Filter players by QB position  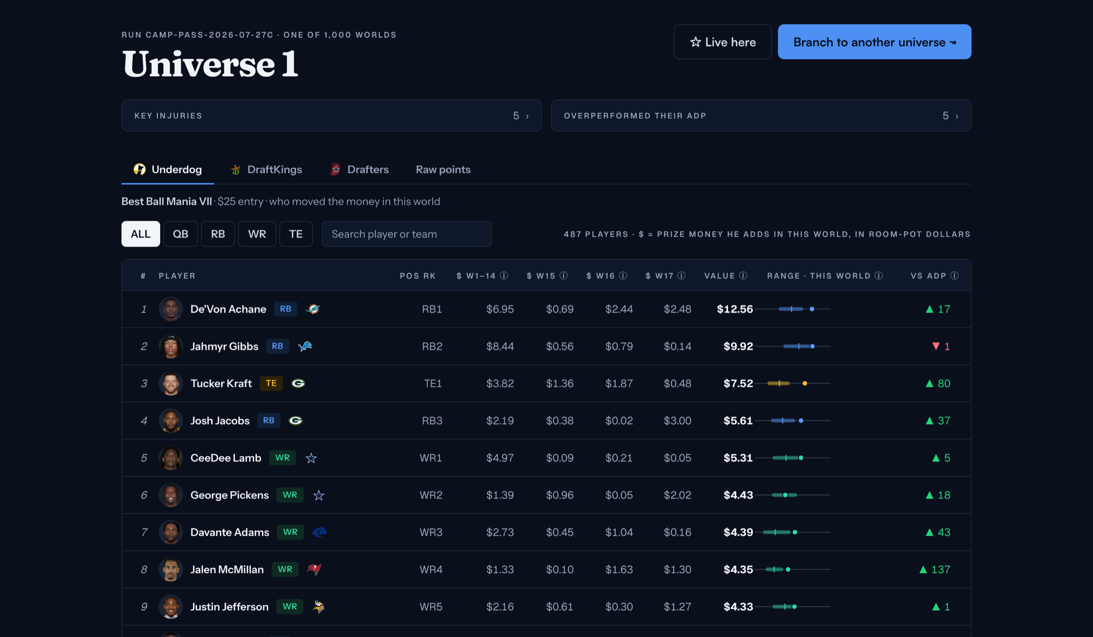click(180, 234)
